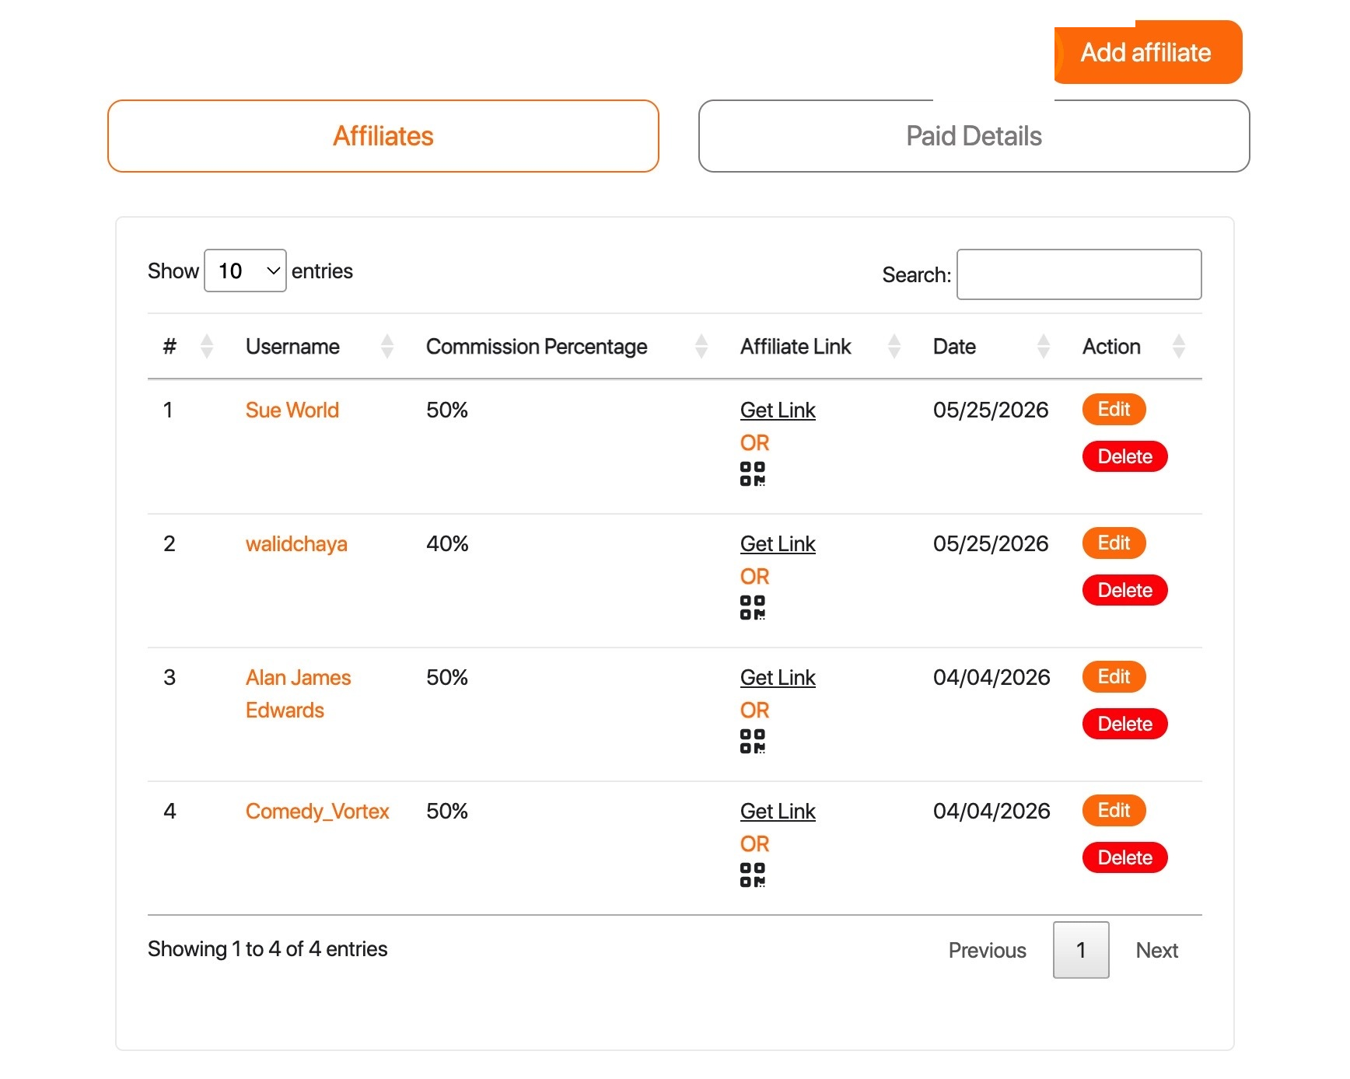Switch to the Paid Details tab

pos(974,136)
